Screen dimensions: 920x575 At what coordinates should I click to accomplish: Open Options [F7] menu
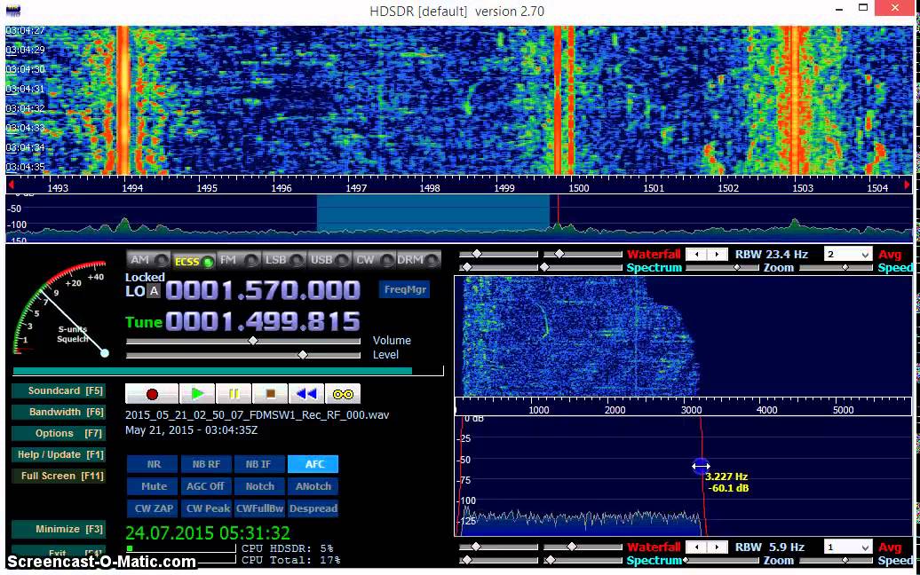pos(59,434)
